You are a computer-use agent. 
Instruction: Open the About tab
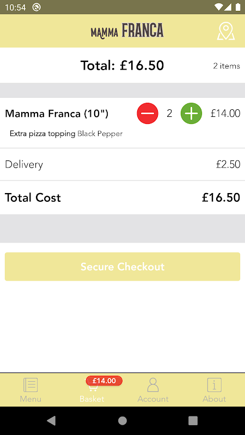coord(214,390)
